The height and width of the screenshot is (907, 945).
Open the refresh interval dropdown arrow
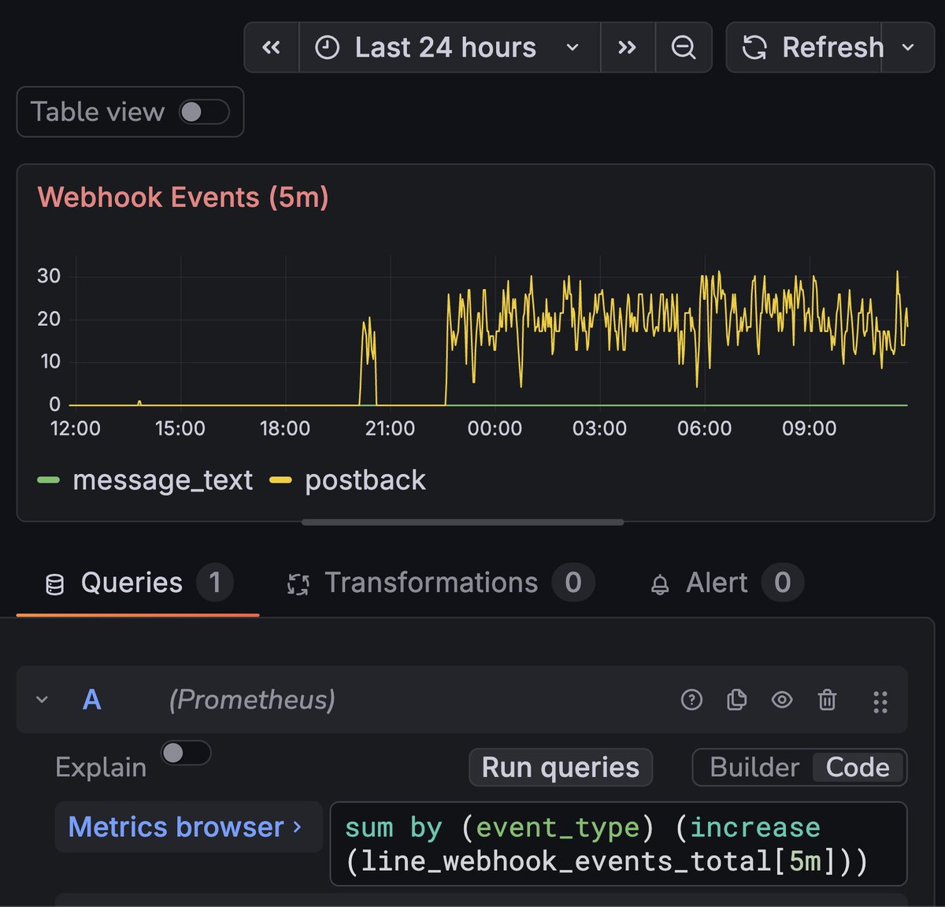click(908, 47)
